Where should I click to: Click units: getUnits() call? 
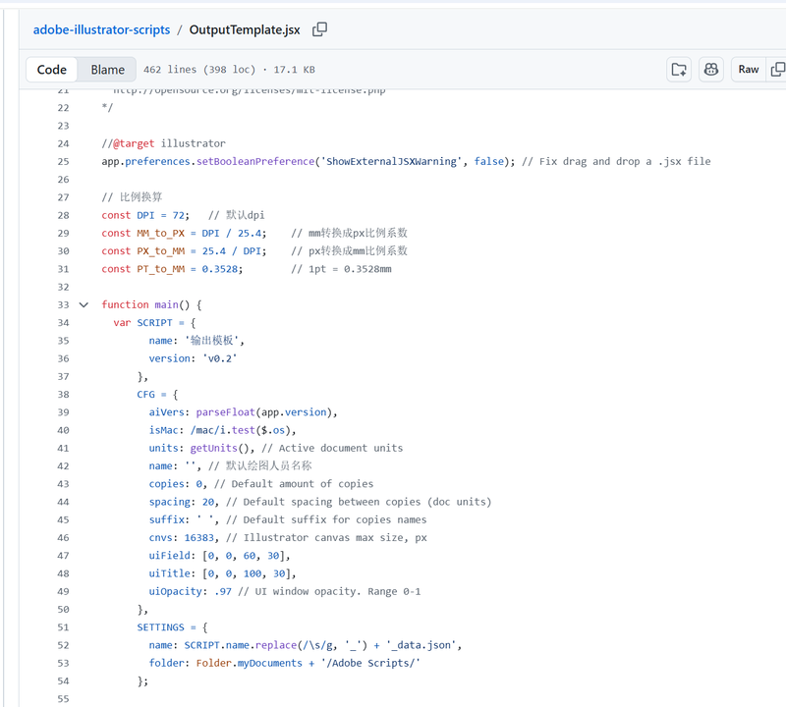tap(201, 448)
